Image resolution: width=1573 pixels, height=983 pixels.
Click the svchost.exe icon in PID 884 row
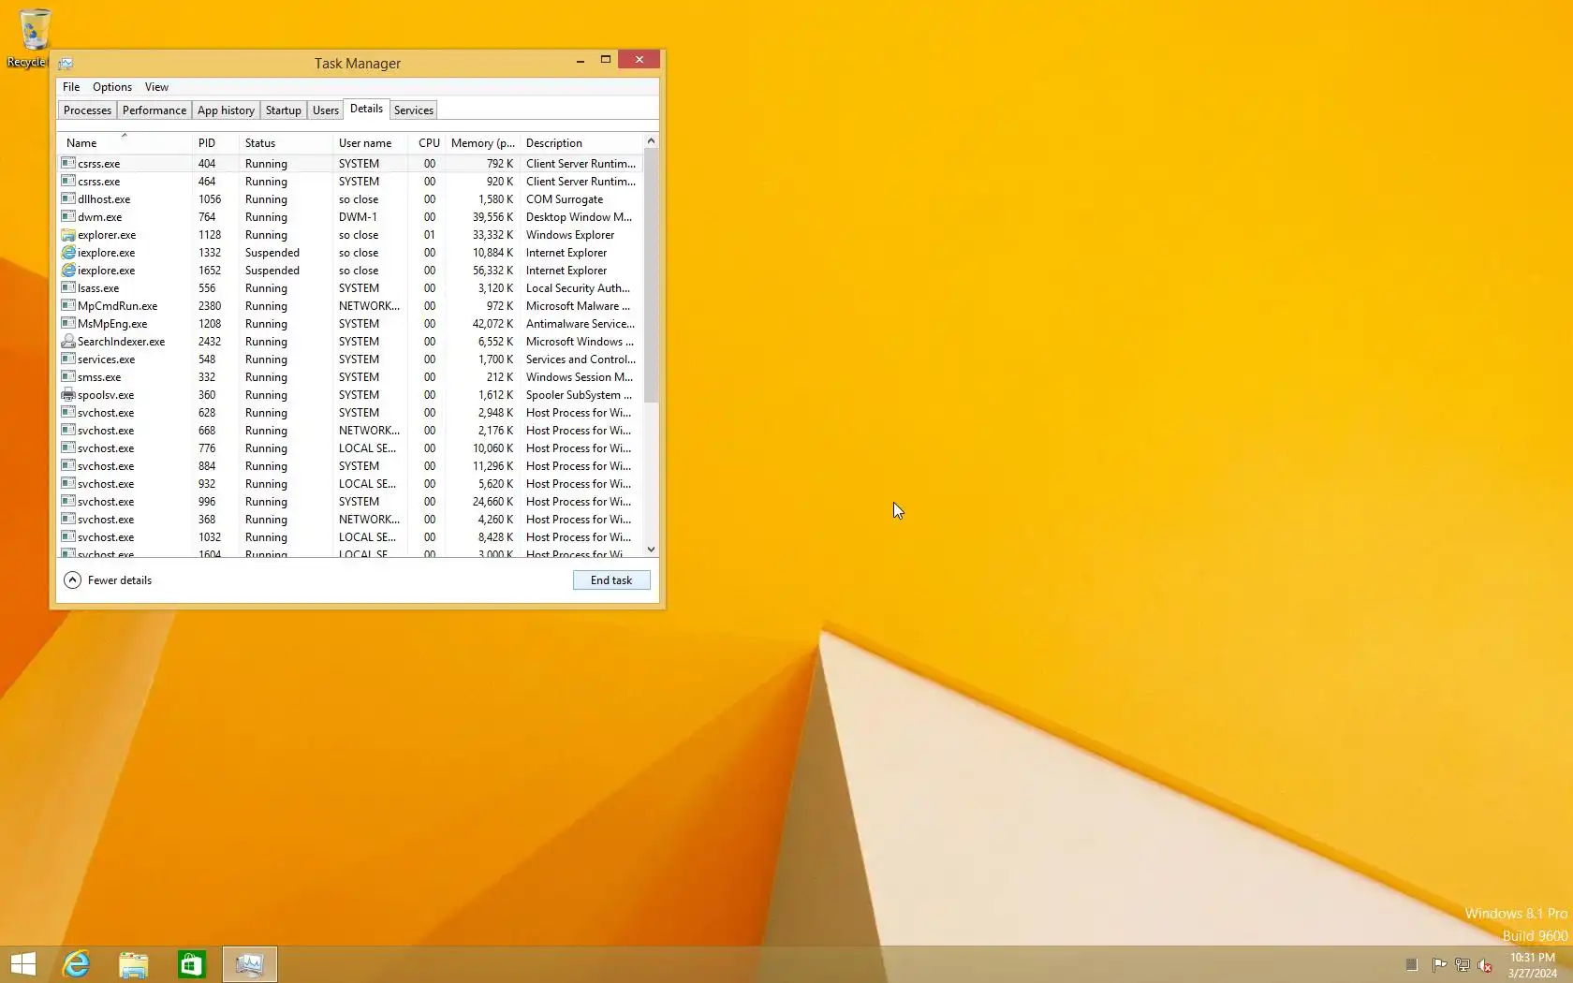[68, 465]
